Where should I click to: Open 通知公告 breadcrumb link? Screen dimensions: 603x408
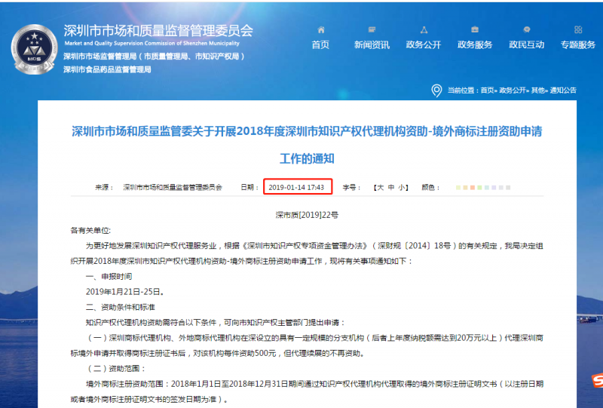pyautogui.click(x=563, y=90)
